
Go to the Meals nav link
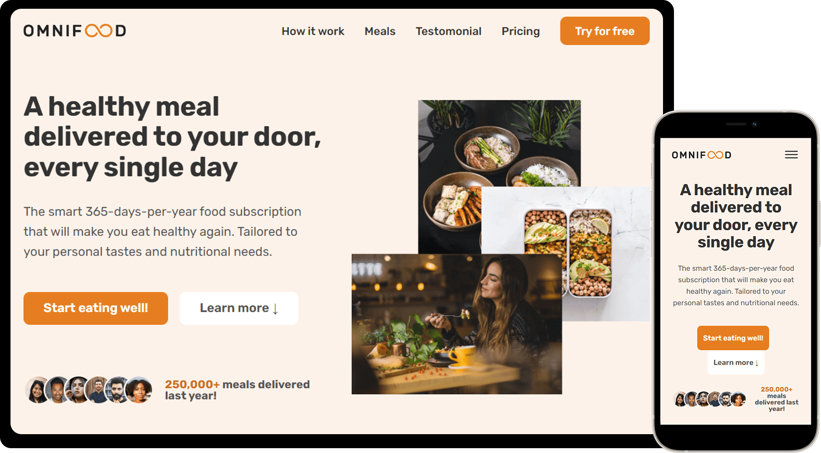pos(380,31)
